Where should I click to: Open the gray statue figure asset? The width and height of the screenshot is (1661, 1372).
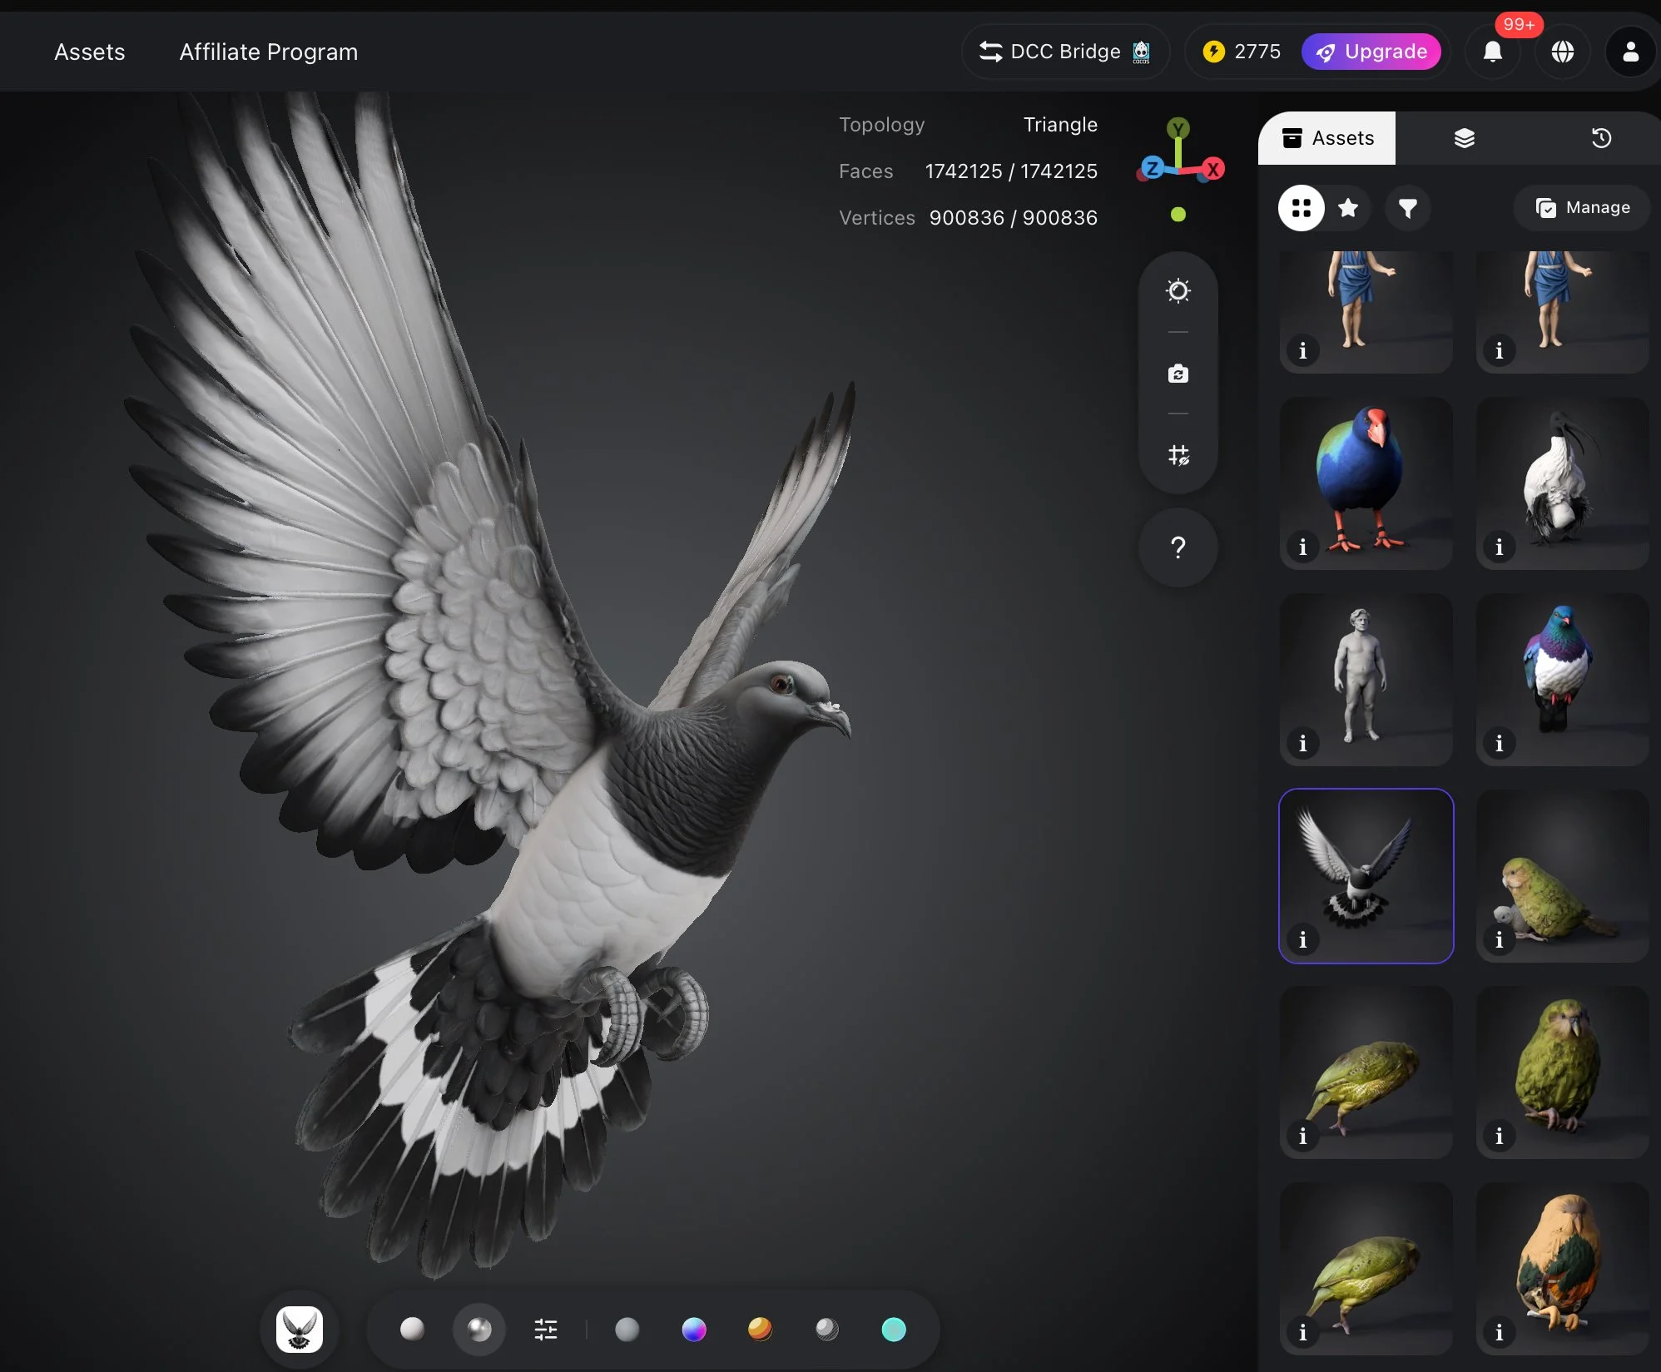[1366, 680]
